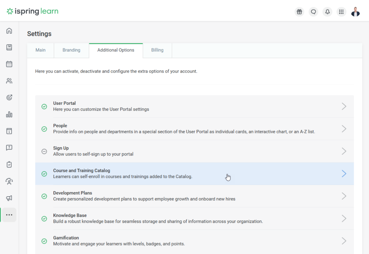The width and height of the screenshot is (369, 254).
Task: Switch to the Branding tab
Action: click(x=71, y=50)
